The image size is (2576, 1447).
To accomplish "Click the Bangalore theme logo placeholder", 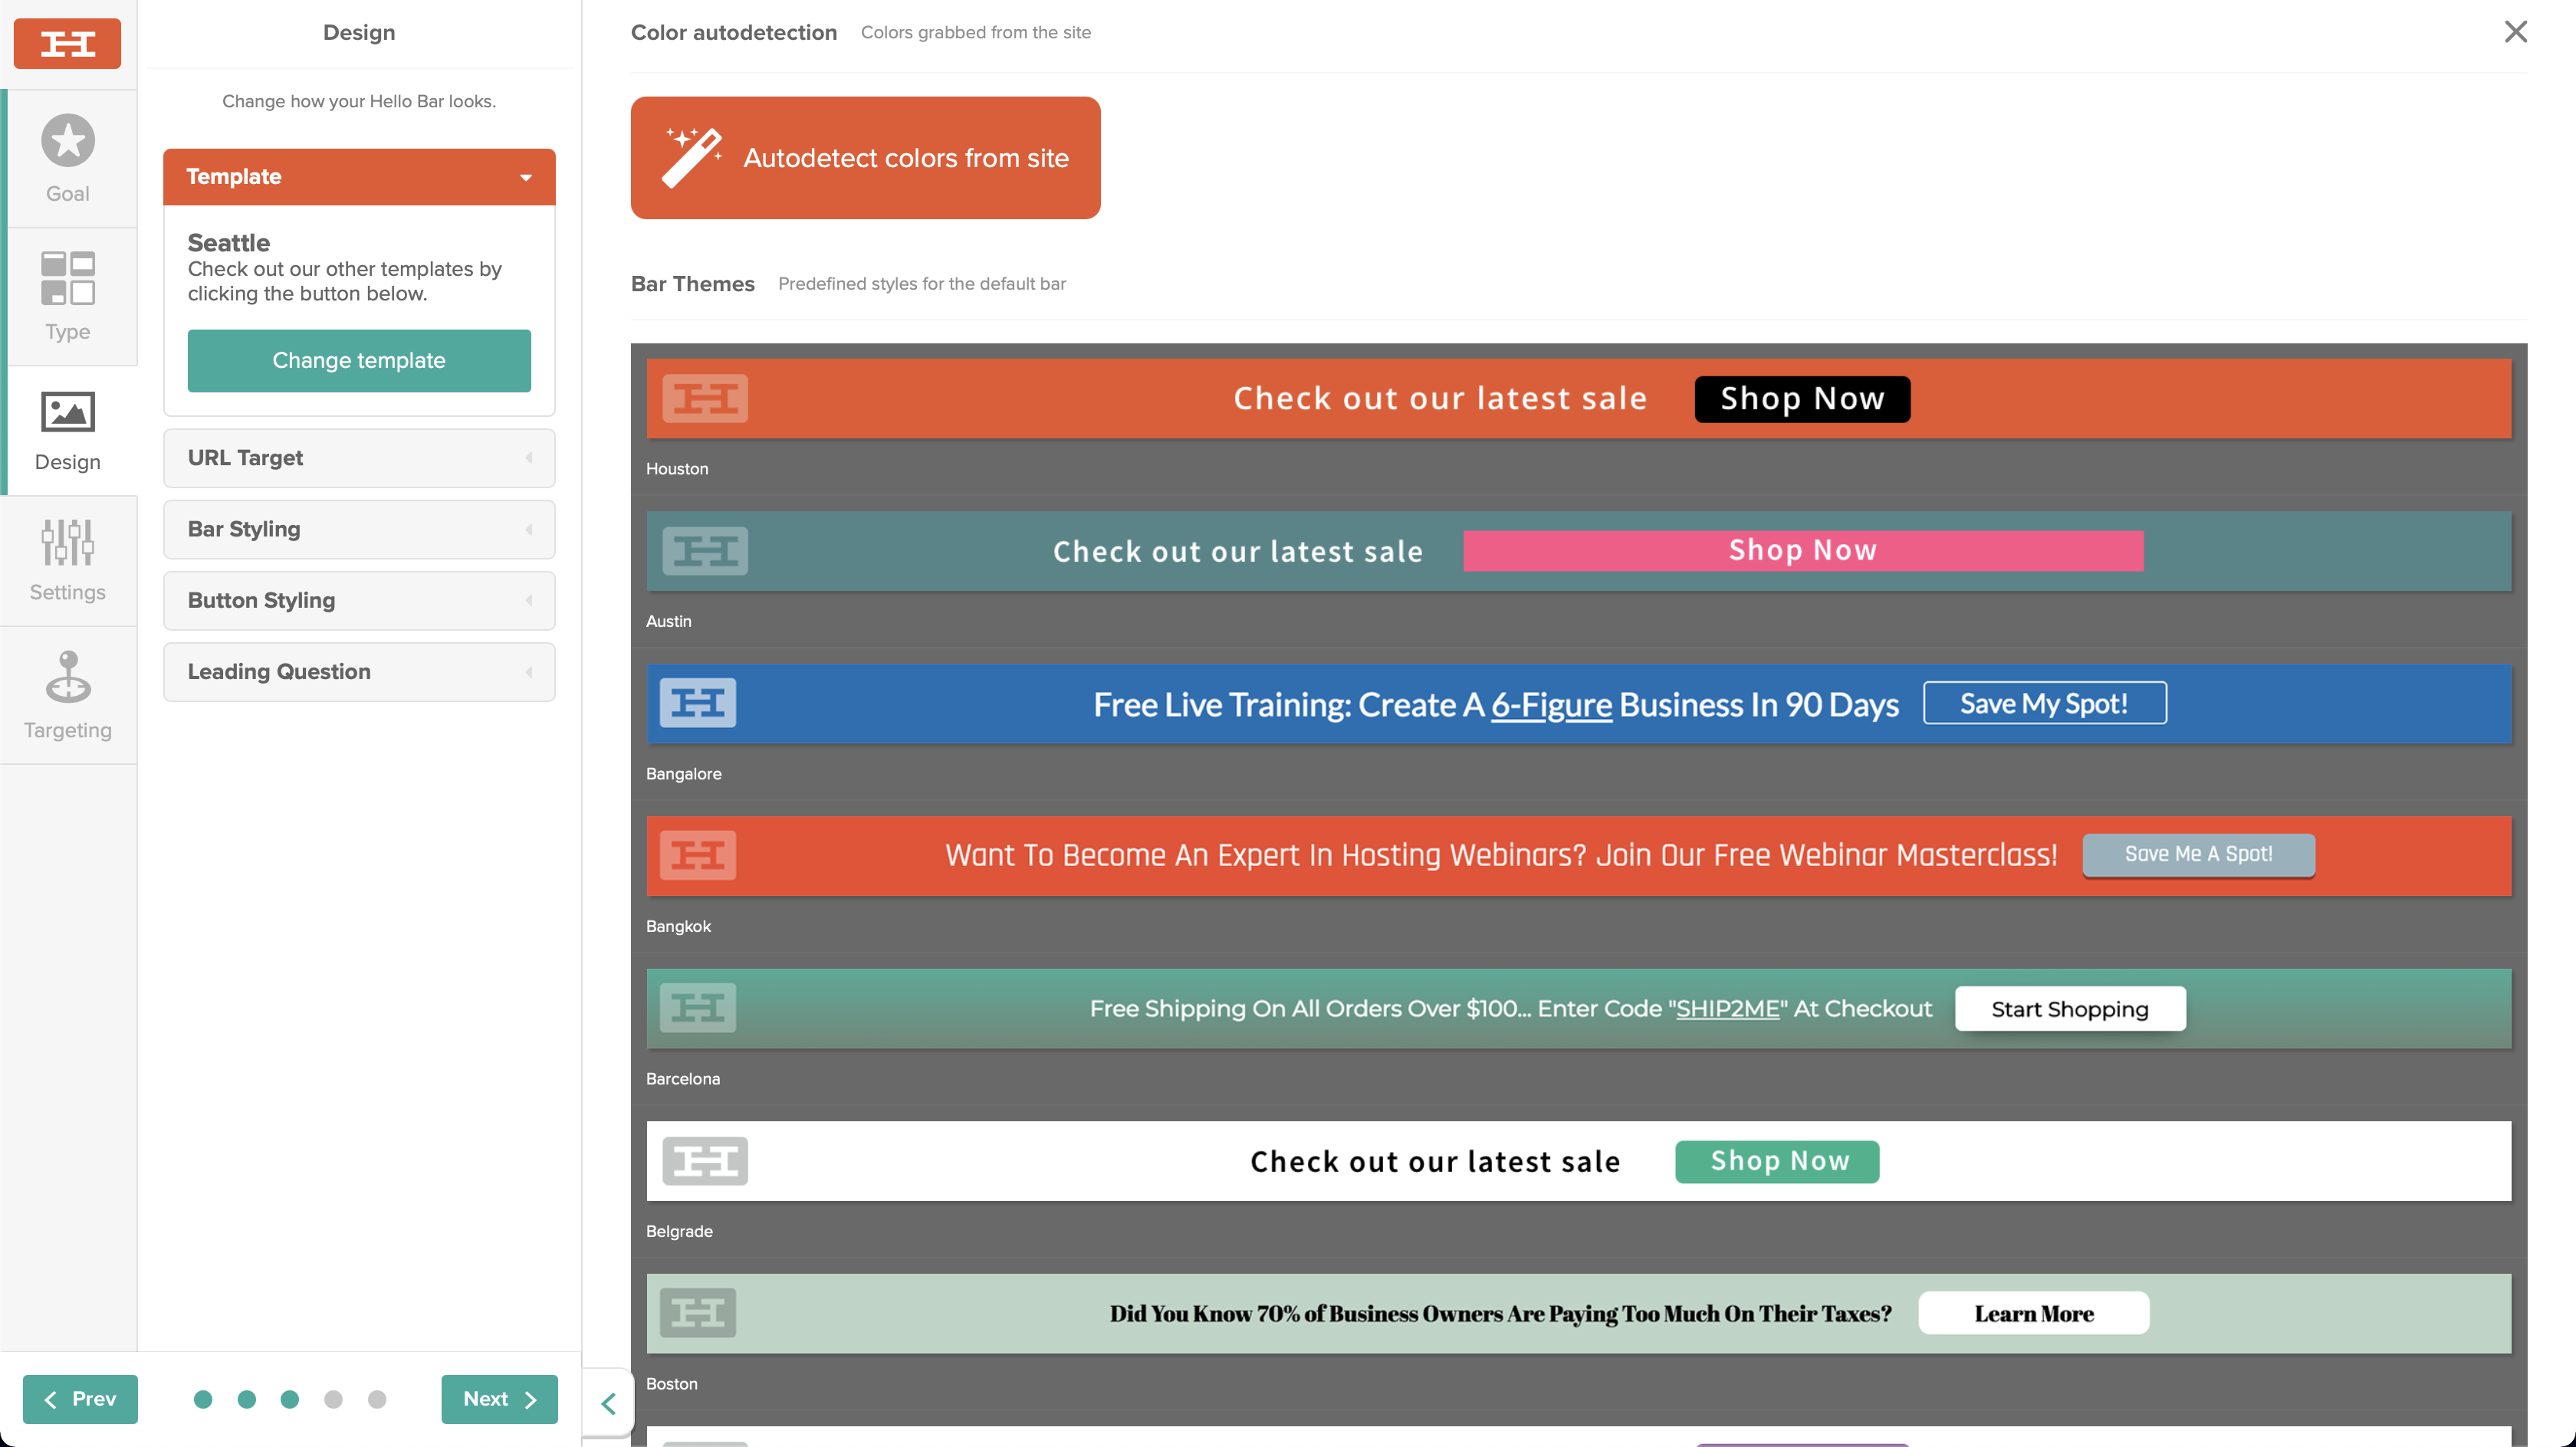I will pos(698,703).
